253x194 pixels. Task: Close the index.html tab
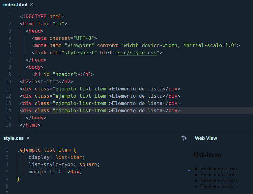pos(32,5)
